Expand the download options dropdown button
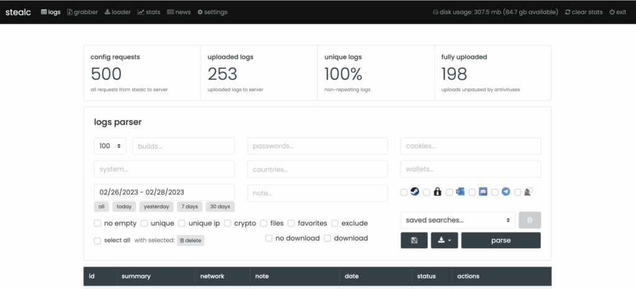Image resolution: width=636 pixels, height=289 pixels. click(444, 241)
